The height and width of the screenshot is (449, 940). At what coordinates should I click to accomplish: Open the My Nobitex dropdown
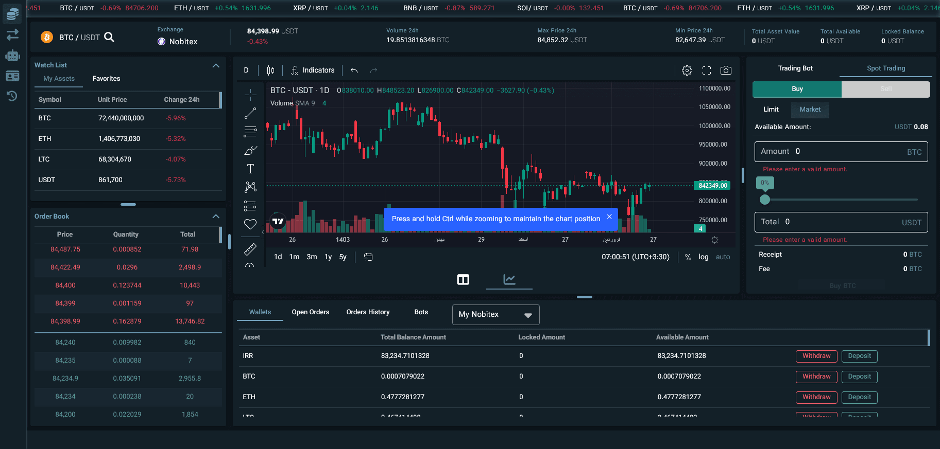(x=495, y=315)
